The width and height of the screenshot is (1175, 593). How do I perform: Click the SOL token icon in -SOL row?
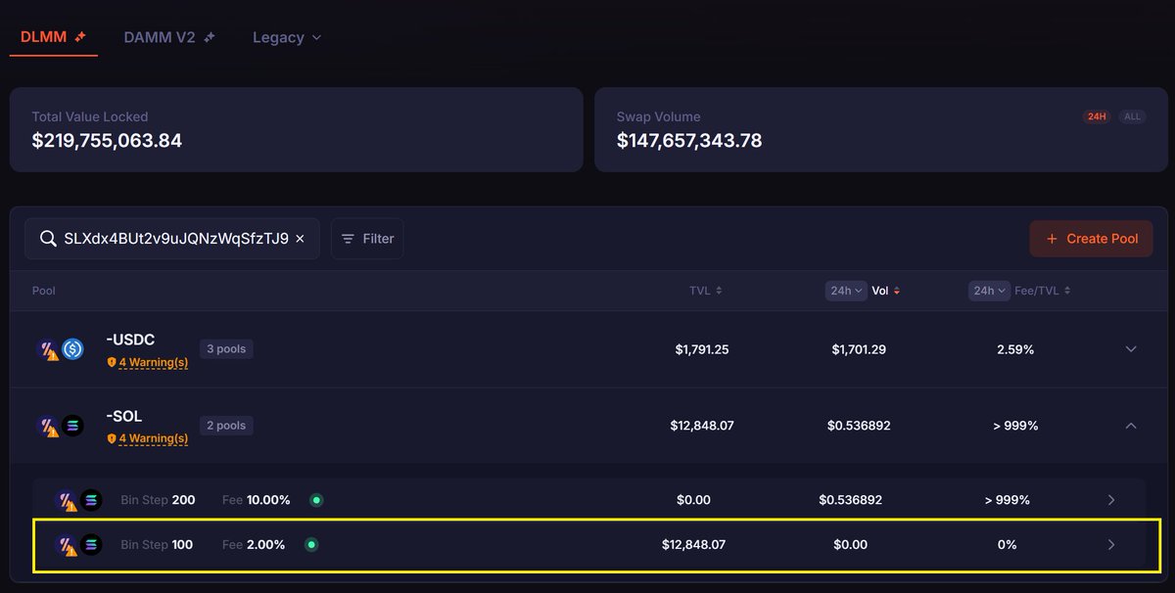point(72,426)
